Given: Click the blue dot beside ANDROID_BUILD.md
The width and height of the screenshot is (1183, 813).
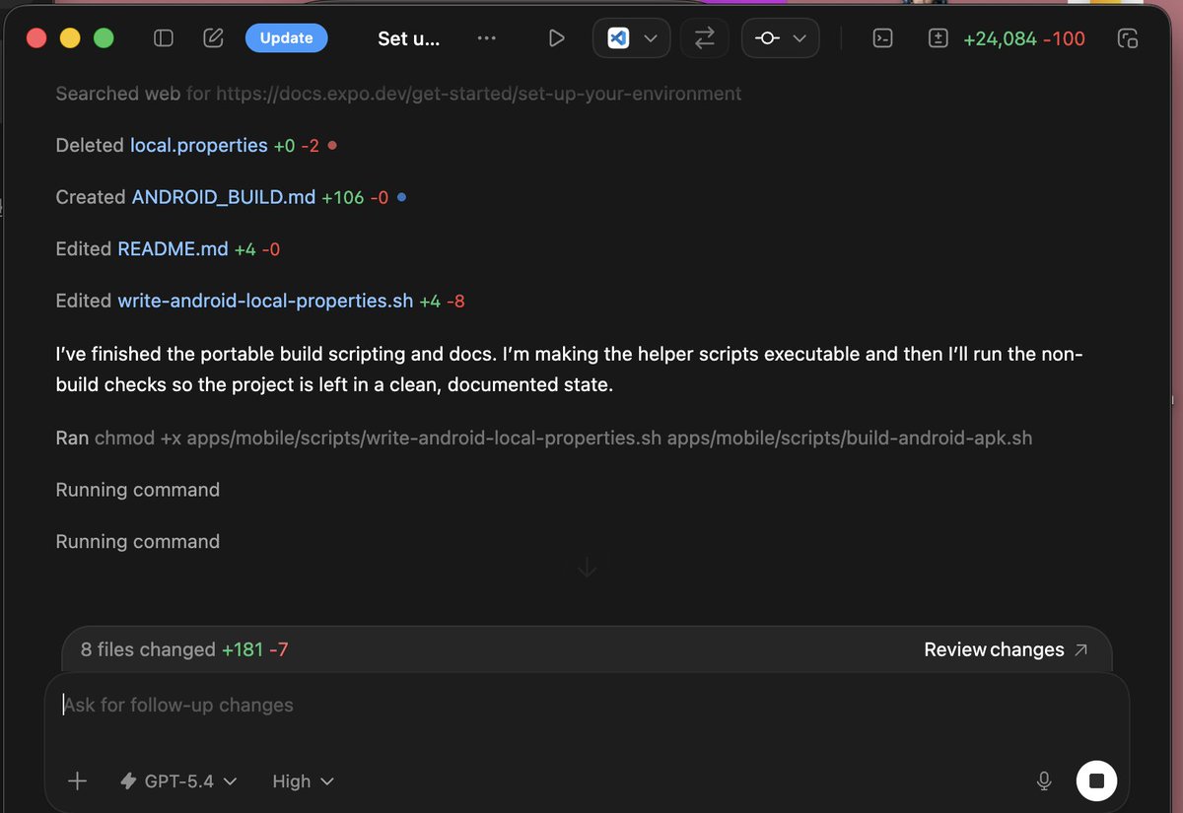Looking at the screenshot, I should (401, 197).
